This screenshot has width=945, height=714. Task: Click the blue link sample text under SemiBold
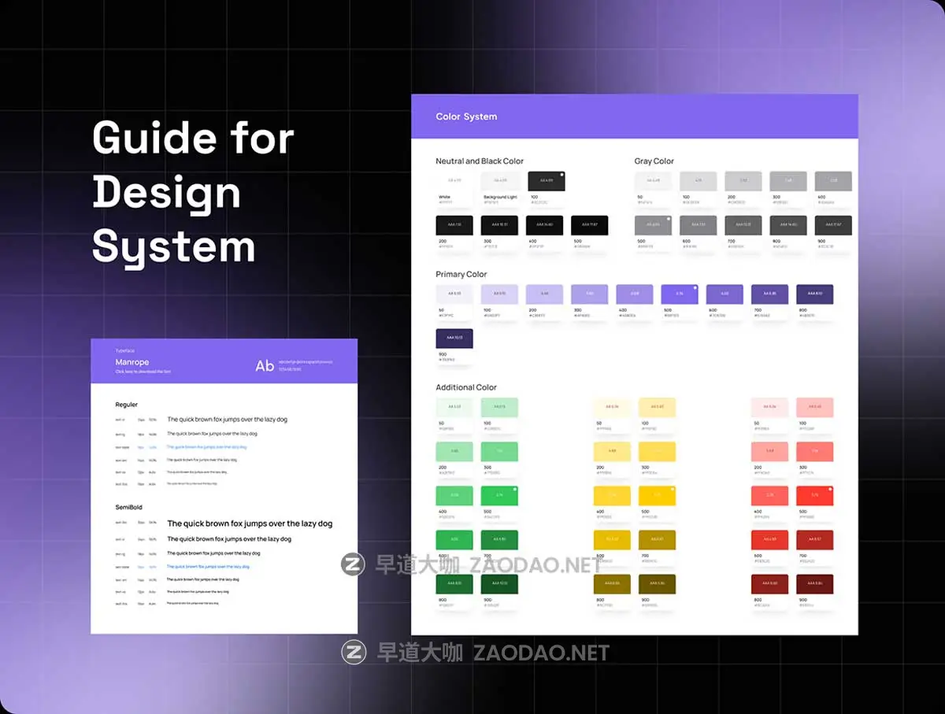208,566
